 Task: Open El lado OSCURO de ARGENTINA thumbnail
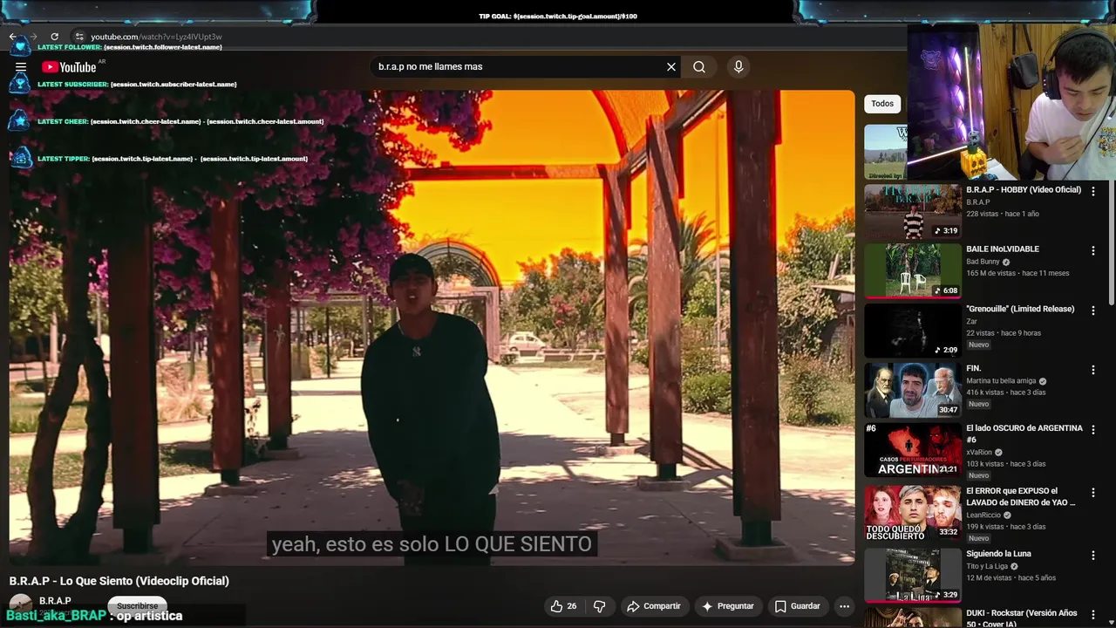click(x=913, y=450)
